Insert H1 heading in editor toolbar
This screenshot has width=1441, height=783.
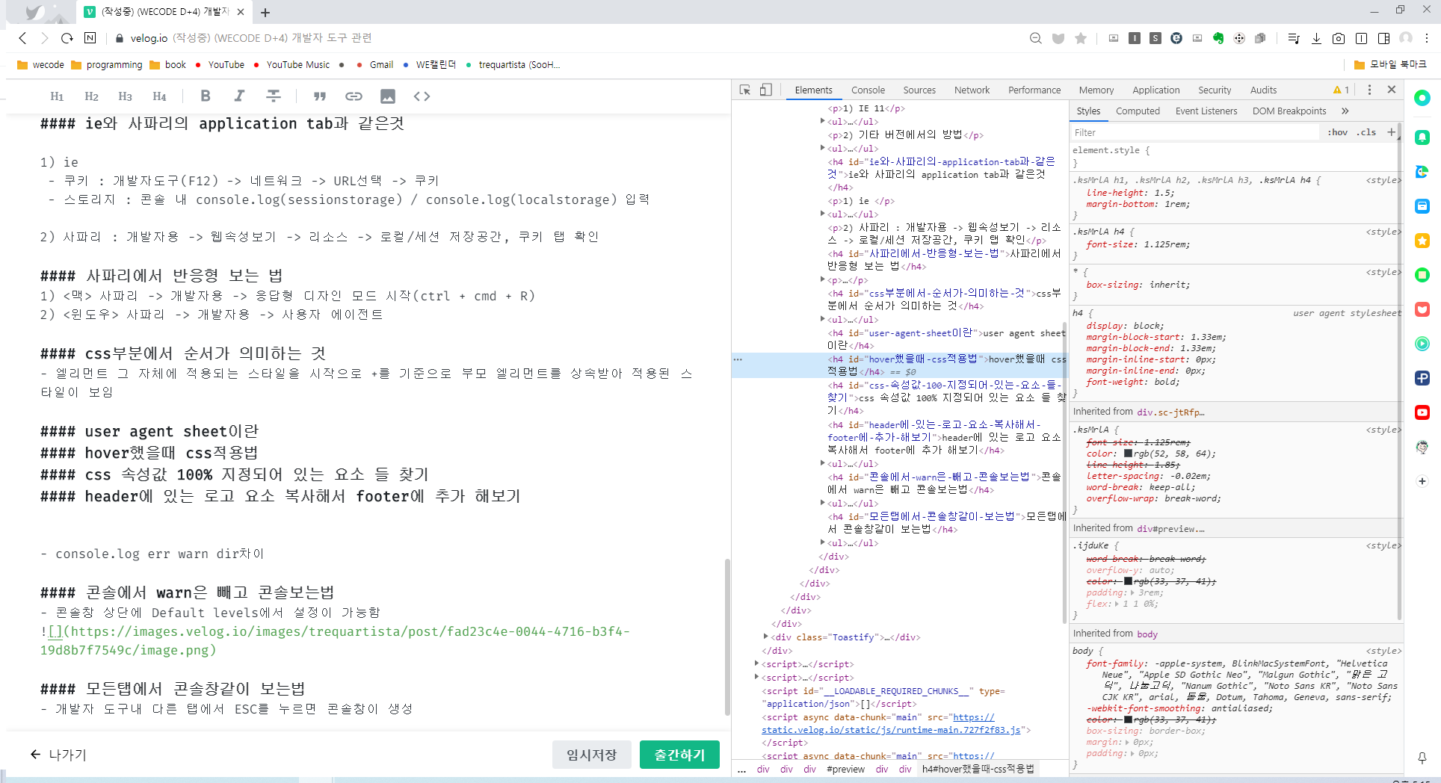[x=57, y=96]
